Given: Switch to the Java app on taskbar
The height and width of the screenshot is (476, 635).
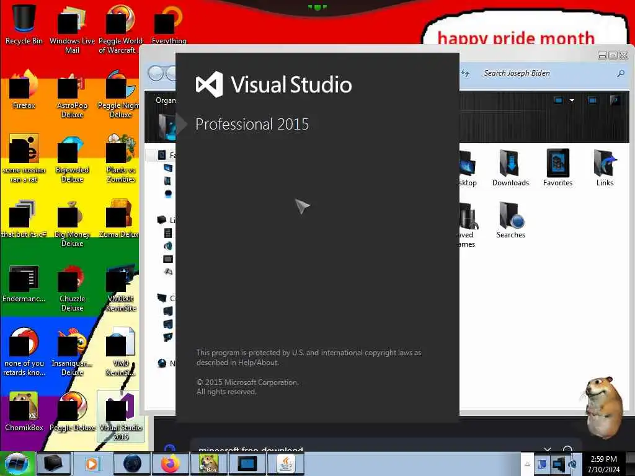Looking at the screenshot, I should point(285,464).
